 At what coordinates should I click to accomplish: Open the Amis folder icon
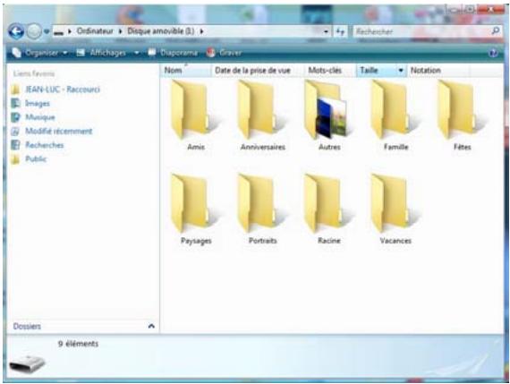(191, 110)
